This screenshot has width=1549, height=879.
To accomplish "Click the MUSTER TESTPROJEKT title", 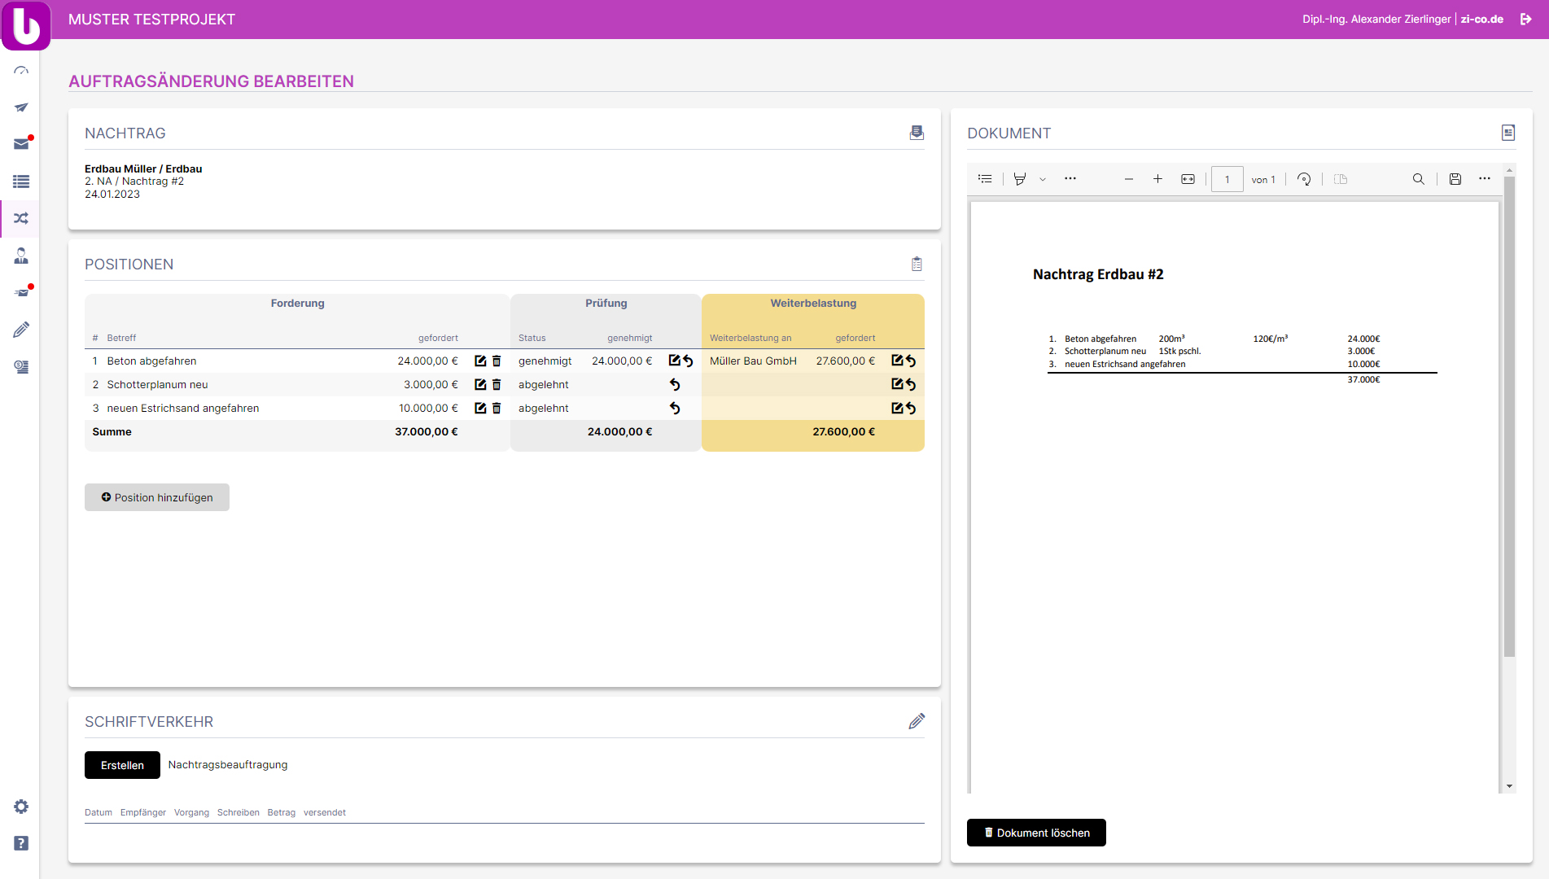I will pyautogui.click(x=151, y=20).
